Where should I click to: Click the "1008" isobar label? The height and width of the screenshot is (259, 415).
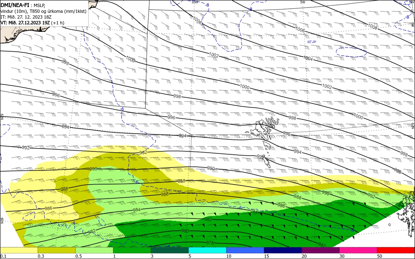[x=372, y=26]
